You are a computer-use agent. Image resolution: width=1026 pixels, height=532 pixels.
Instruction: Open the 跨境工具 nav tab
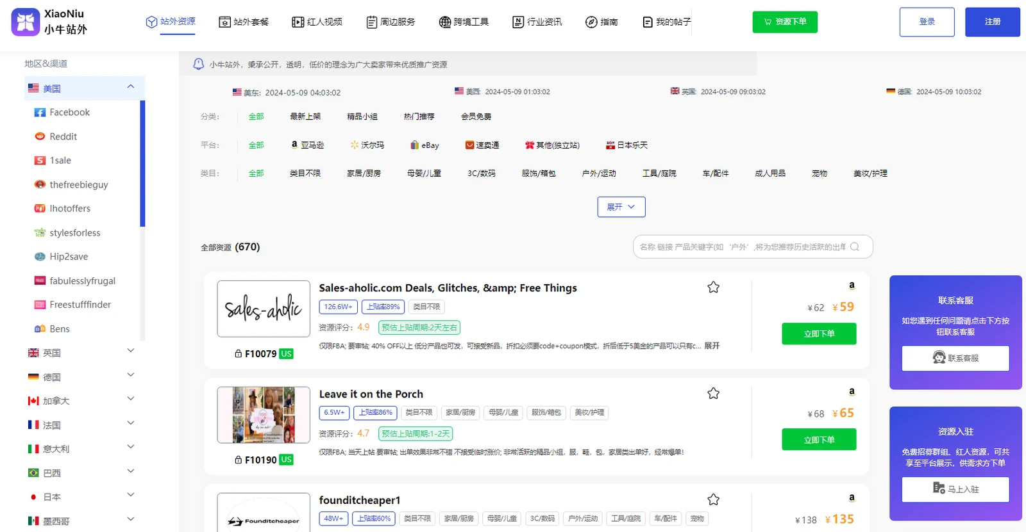tap(464, 22)
